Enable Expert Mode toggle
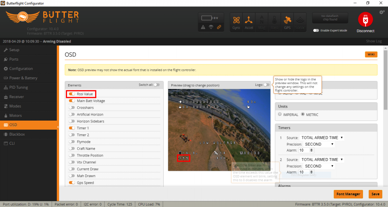388x207 pixels. click(x=316, y=30)
